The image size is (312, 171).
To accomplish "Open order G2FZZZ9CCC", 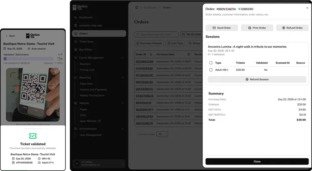I will (x=145, y=89).
